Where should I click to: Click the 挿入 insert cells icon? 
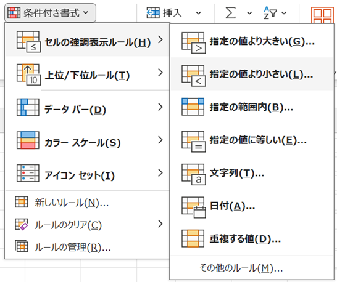(153, 13)
